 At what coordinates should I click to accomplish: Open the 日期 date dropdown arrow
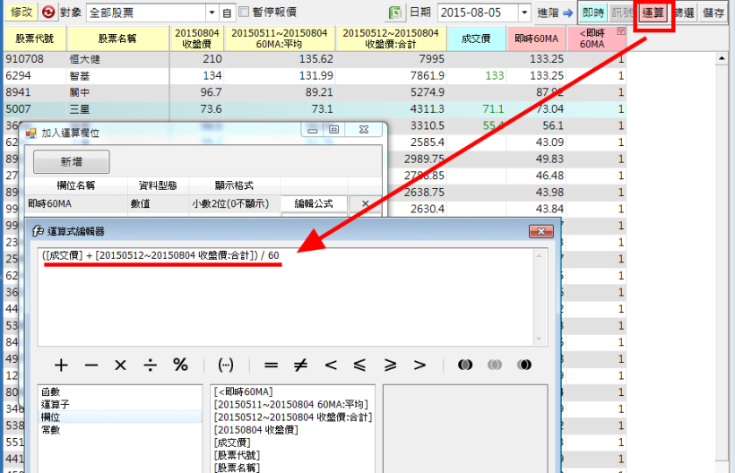click(524, 13)
